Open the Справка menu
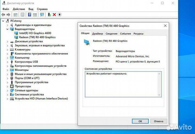The height and width of the screenshot is (134, 195). click(42, 9)
